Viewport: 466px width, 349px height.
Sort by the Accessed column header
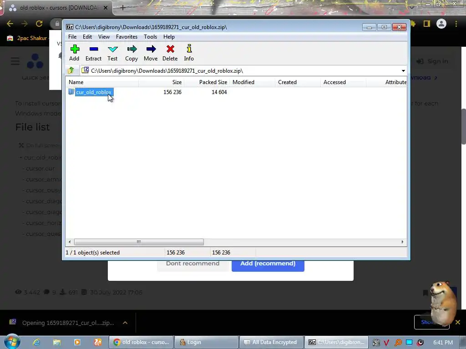343,82
